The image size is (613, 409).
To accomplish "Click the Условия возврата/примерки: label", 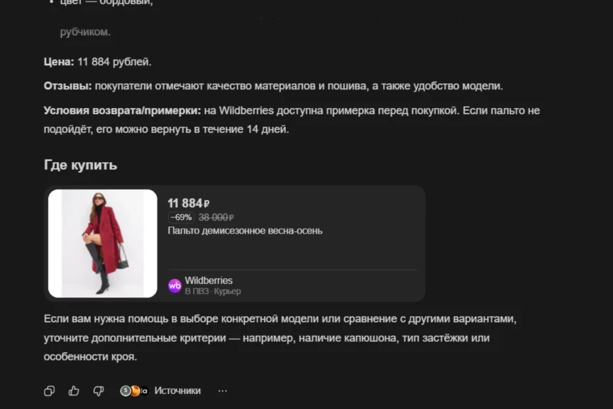I will pos(122,111).
